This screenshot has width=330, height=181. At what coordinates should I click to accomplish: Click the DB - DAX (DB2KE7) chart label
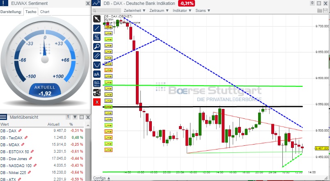[118, 16]
